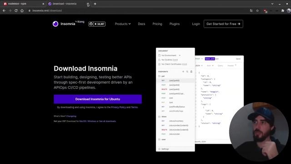The height and width of the screenshot is (164, 291).
Task: Click Download Insomnia for Ubuntu
Action: [x=98, y=99]
